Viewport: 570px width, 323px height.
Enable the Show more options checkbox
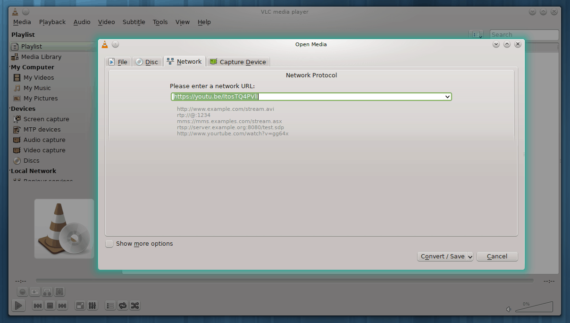coord(109,244)
